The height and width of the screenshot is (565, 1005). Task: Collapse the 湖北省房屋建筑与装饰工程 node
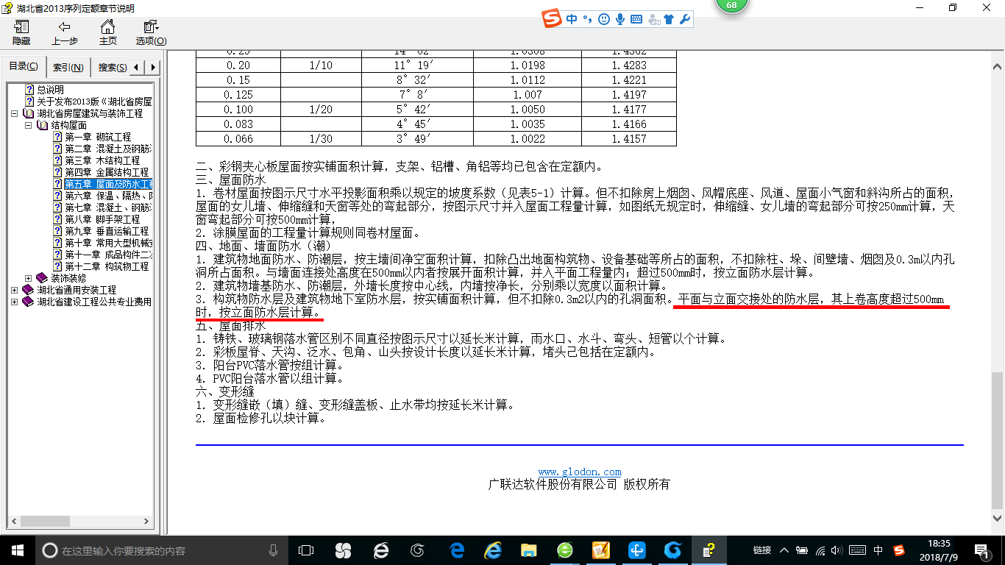coord(15,113)
